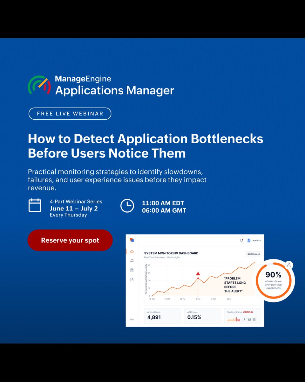Click the calendar icon beside webinar dates
The image size is (305, 382).
tap(35, 205)
